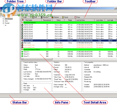This screenshot has width=117, height=105.
Task: Click the icon beside www.barap2.com
Action: (22, 47)
